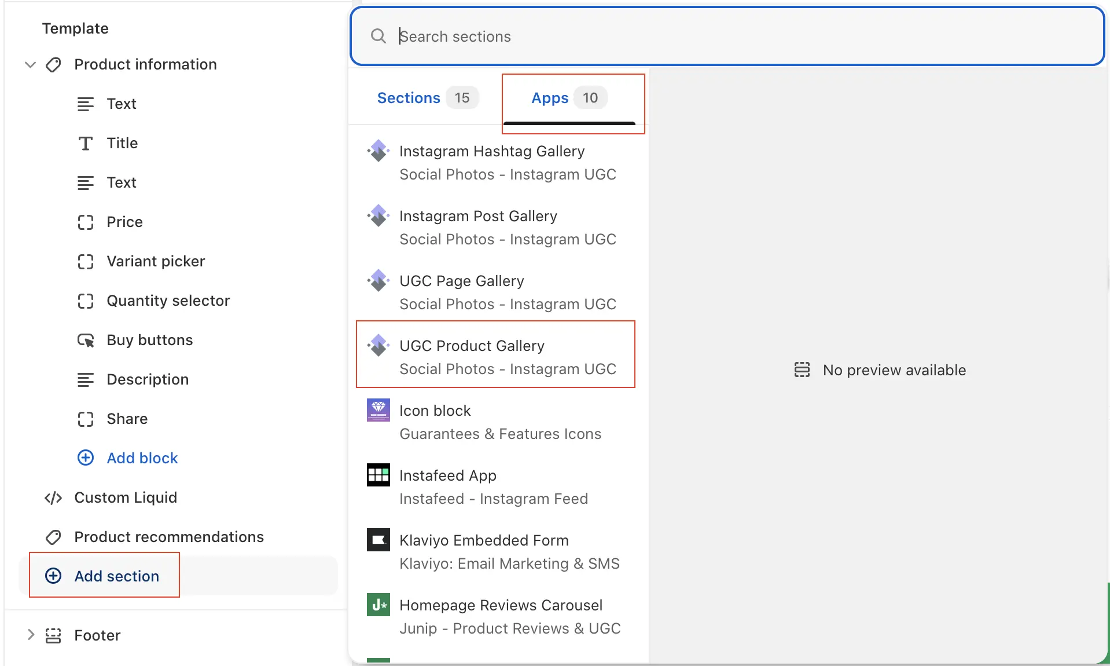Image resolution: width=1110 pixels, height=666 pixels.
Task: Switch to the Sections tab
Action: pos(428,98)
